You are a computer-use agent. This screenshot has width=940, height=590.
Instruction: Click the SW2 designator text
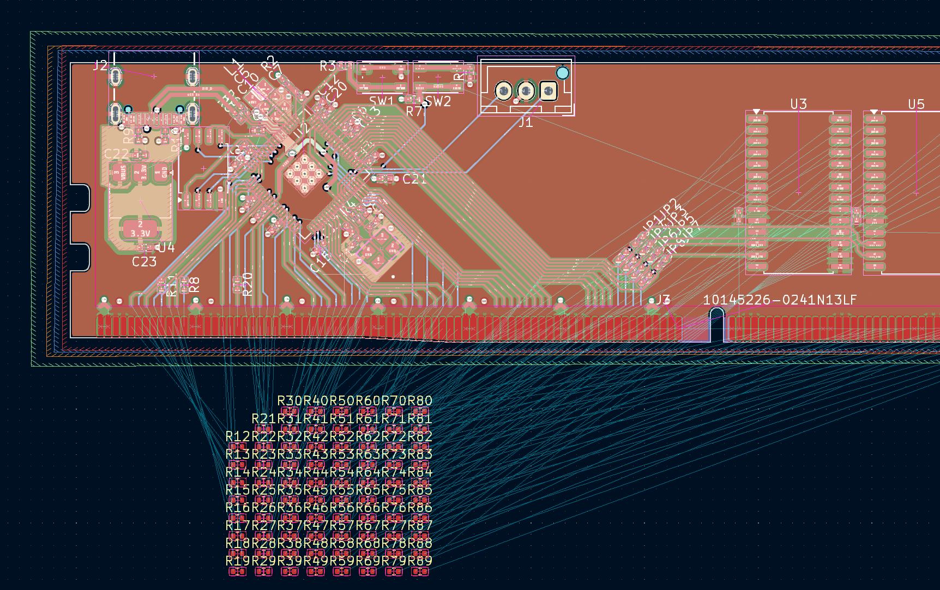point(438,102)
